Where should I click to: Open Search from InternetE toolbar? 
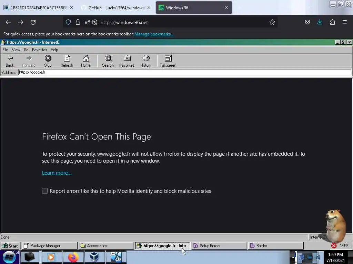click(x=108, y=61)
